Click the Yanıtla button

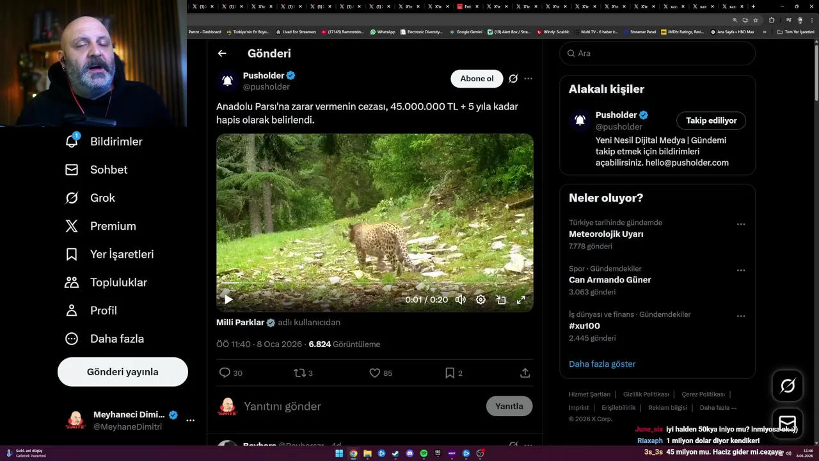tap(509, 406)
